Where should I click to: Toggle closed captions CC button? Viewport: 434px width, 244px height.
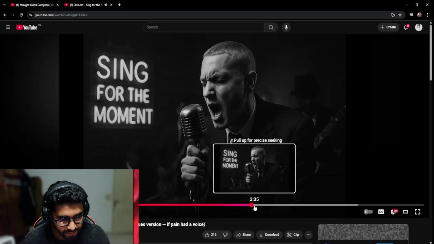click(x=381, y=212)
